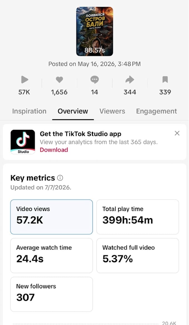Tap the TikTok Studio app logo

coord(23,142)
